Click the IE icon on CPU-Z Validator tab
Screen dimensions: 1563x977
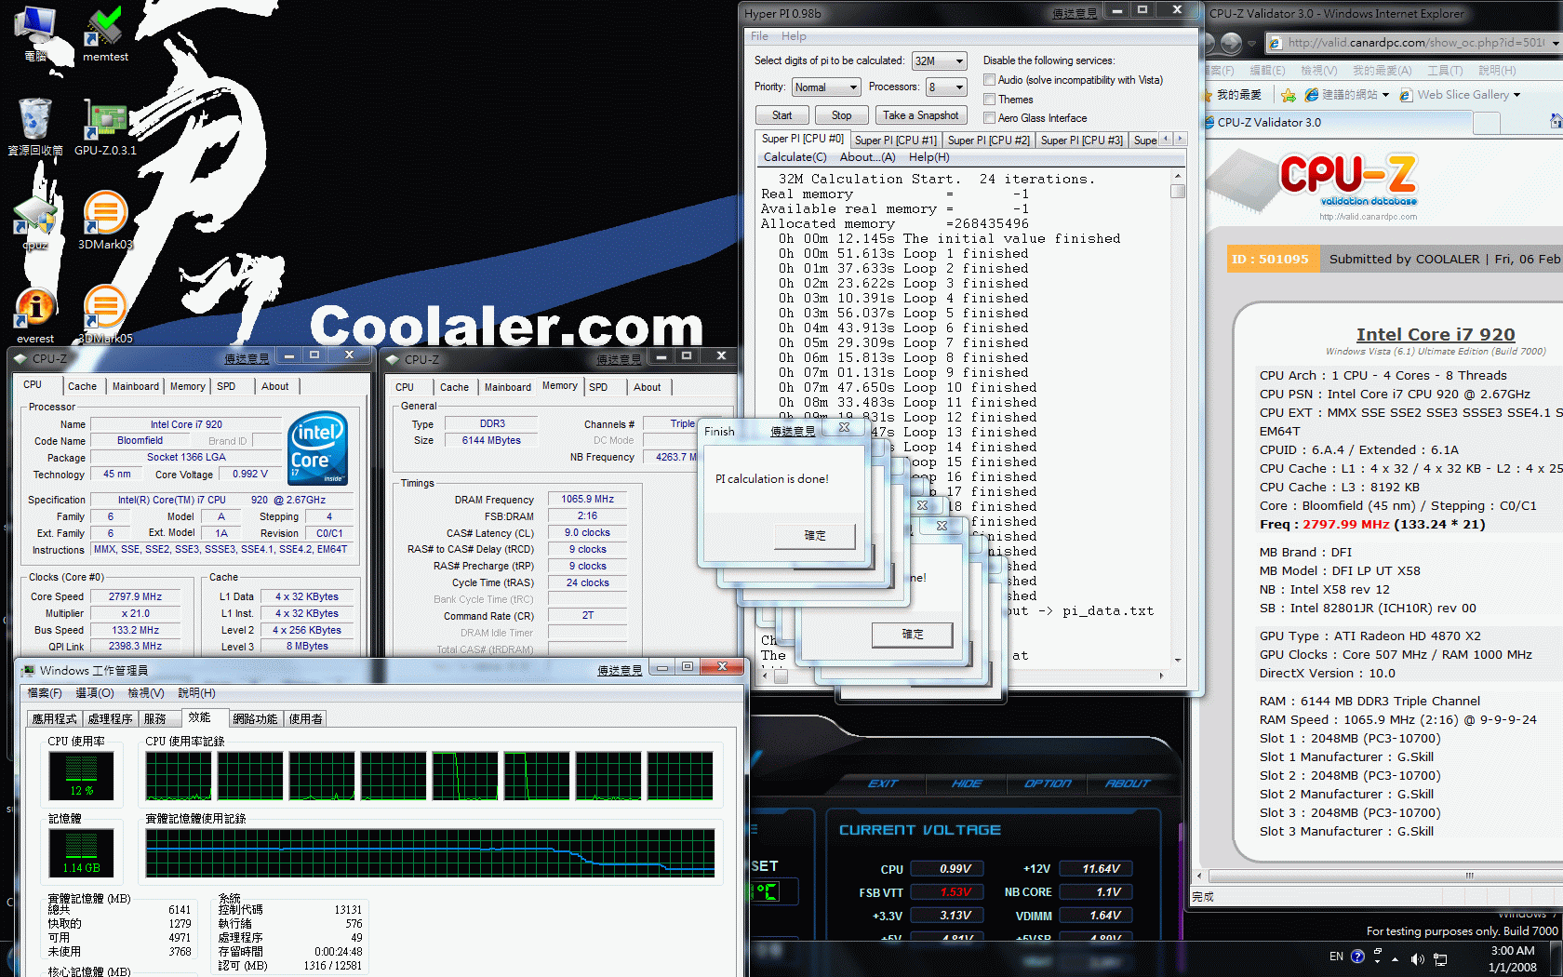click(x=1209, y=122)
